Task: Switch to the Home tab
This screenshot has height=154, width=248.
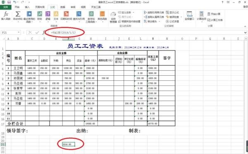Action: [x=17, y=7]
